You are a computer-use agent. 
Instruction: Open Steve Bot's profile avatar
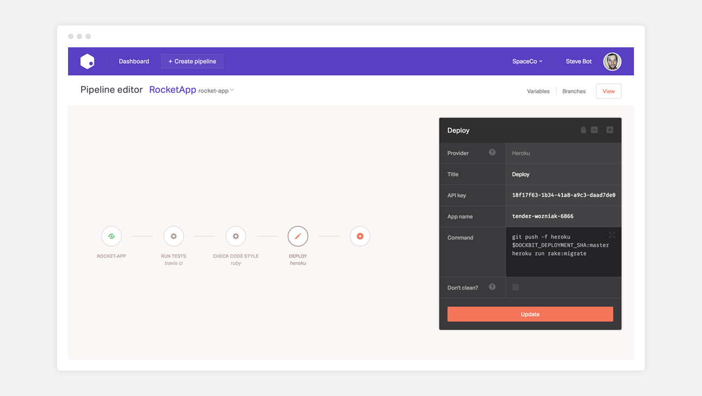(x=612, y=61)
